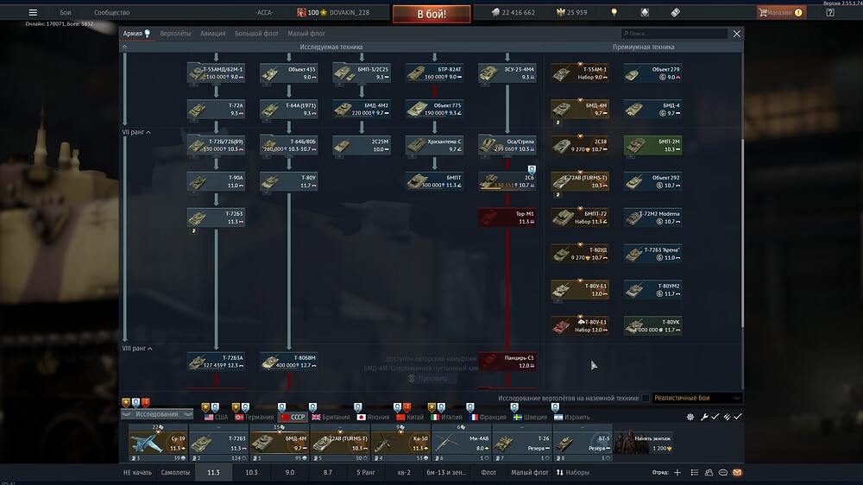863x485 pixels.
Task: Add squad member with plus icon
Action: [x=677, y=472]
